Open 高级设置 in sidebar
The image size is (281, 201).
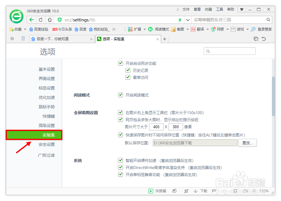pyautogui.click(x=47, y=126)
